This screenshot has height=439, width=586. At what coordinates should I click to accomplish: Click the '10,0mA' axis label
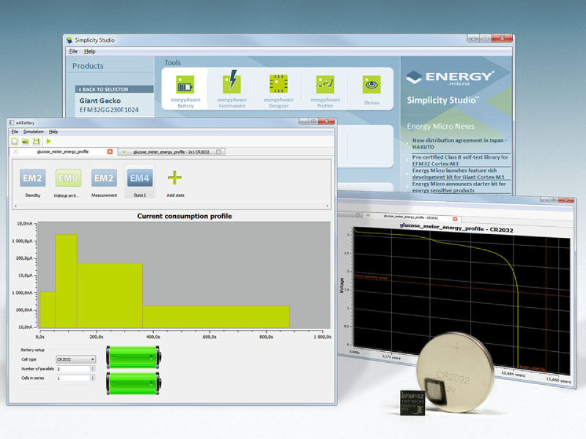[24, 224]
